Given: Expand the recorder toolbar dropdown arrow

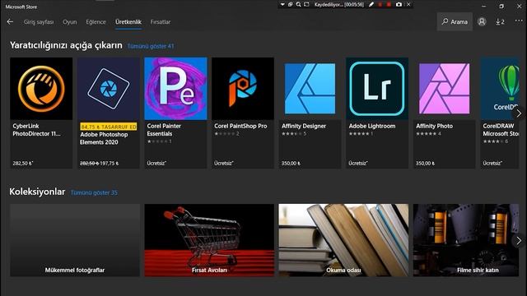Looking at the screenshot, I should [282, 4].
